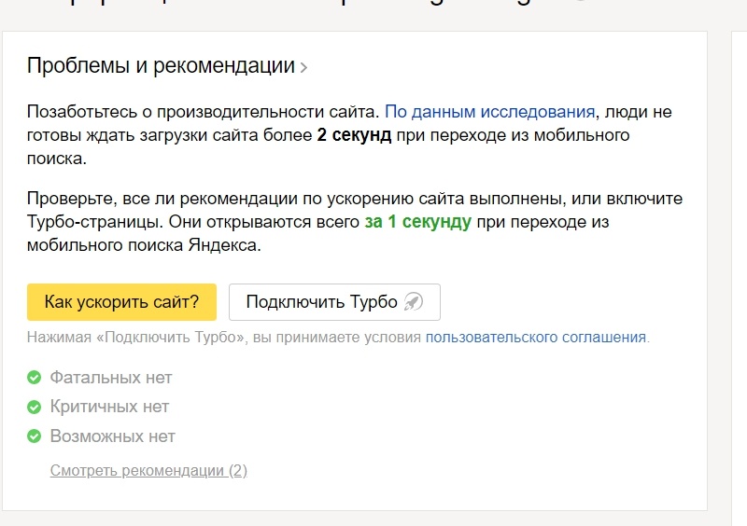Click green checkmark beside Критичных нет

(35, 407)
